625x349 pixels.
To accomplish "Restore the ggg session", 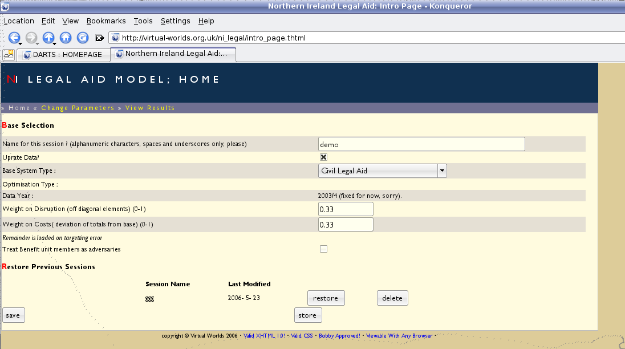I will [326, 298].
